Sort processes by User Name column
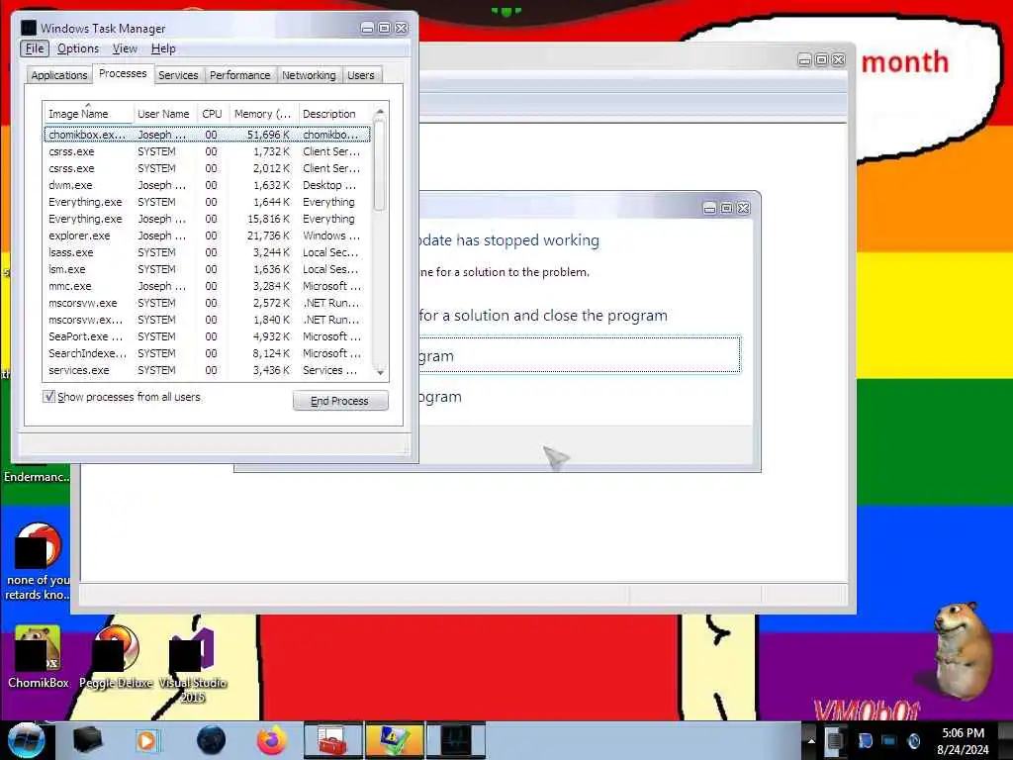The image size is (1013, 760). click(163, 114)
